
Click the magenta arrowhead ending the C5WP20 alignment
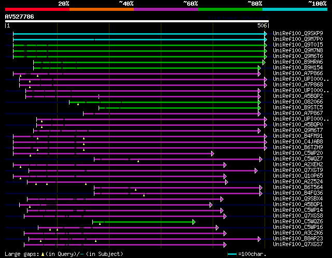pyautogui.click(x=212, y=153)
